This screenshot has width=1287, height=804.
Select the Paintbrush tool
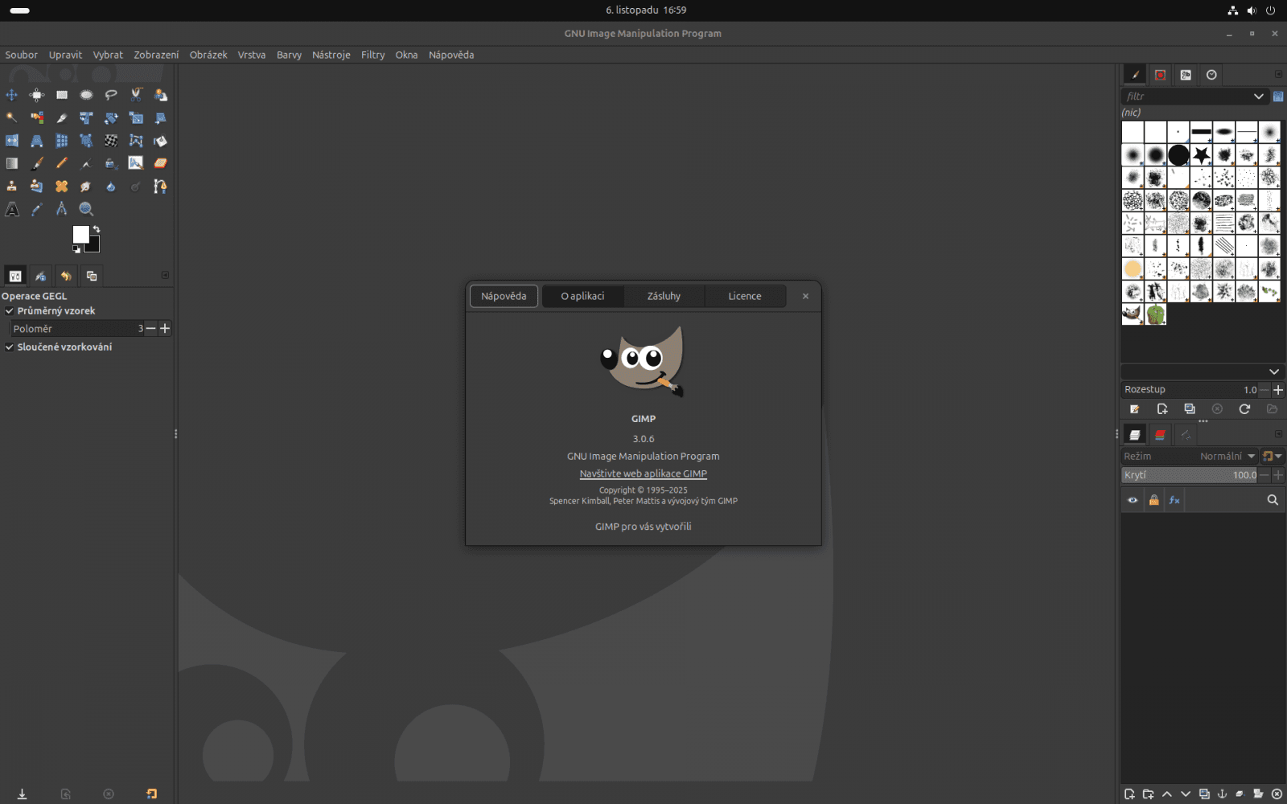pyautogui.click(x=37, y=163)
